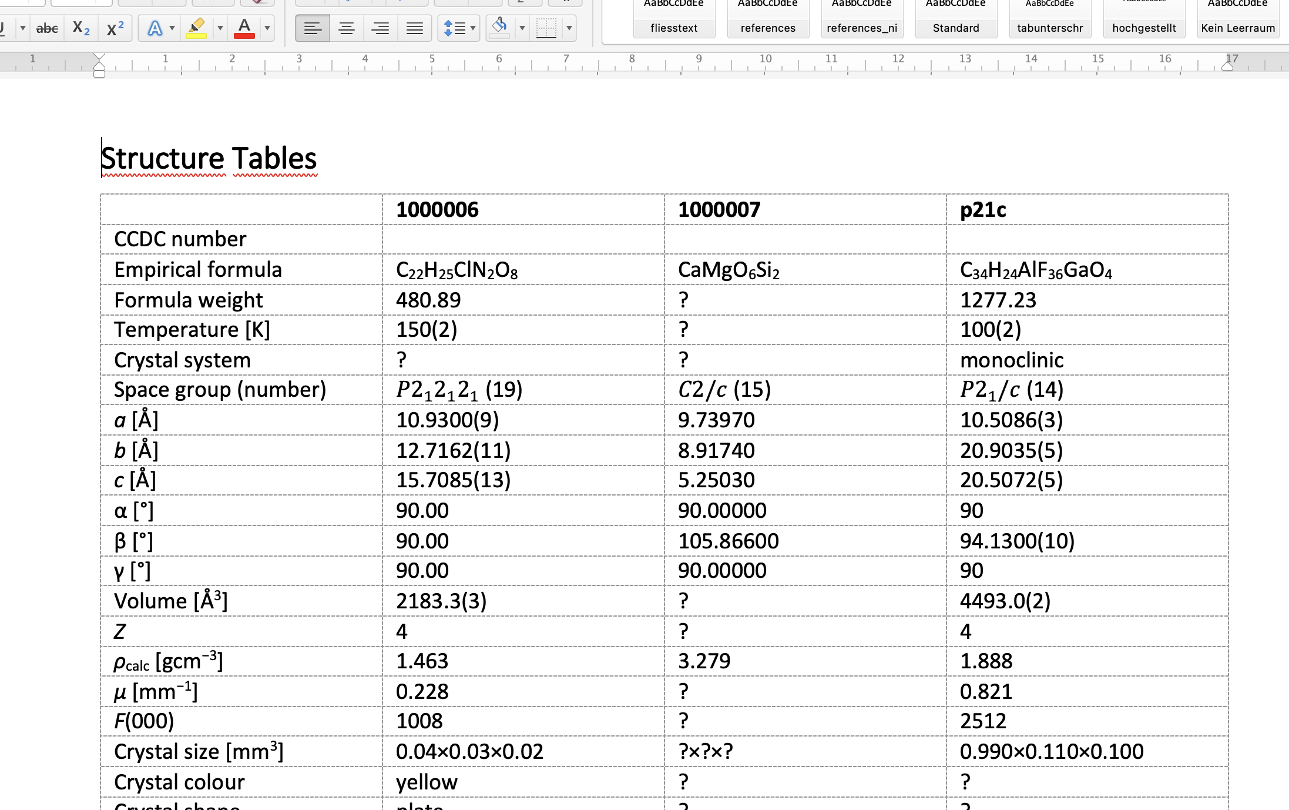Screen dimensions: 1289x810
Task: Toggle center text alignment
Action: [x=347, y=28]
